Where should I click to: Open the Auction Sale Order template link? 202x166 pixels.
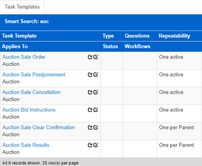[x=24, y=57]
